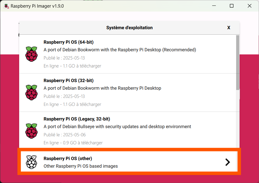Expand the Raspberry Pi OS (other) chevron
This screenshot has width=259, height=183.
coord(228,162)
